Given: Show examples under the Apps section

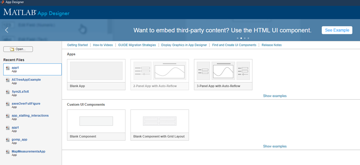Looking at the screenshot, I should (x=275, y=96).
